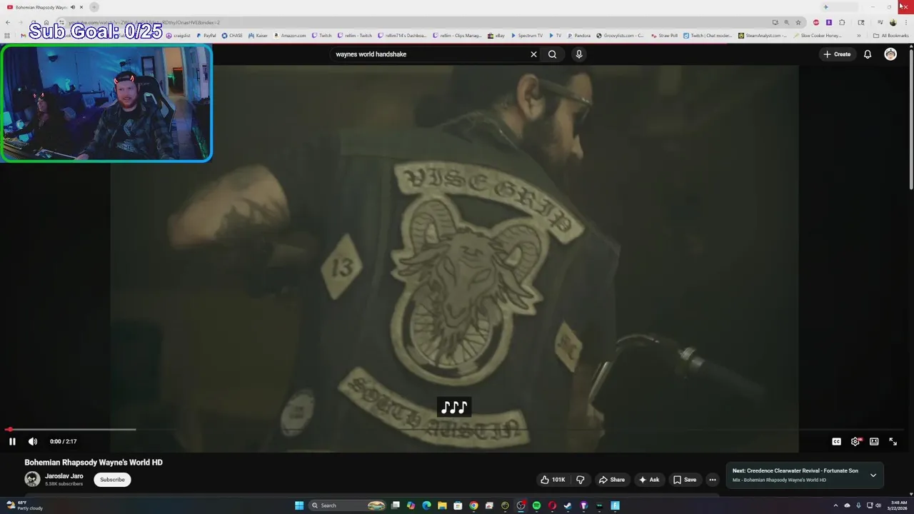Viewport: 914px width, 514px height.
Task: Expand the Next up mix chevron
Action: pos(873,475)
